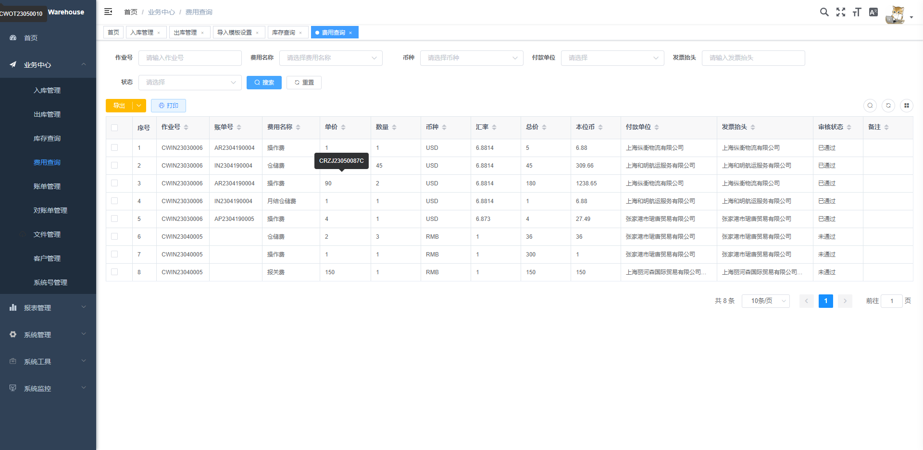Image resolution: width=923 pixels, height=450 pixels.
Task: Go to the next page arrow
Action: 845,301
